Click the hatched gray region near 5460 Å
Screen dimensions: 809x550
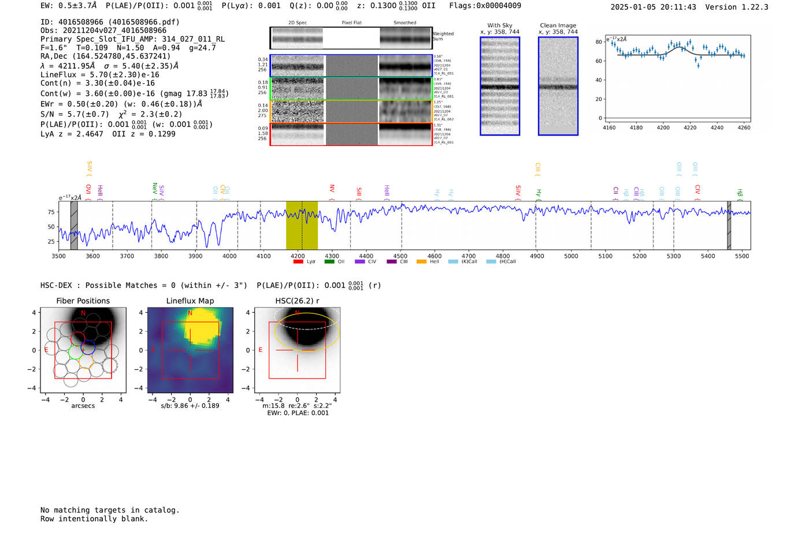(729, 225)
